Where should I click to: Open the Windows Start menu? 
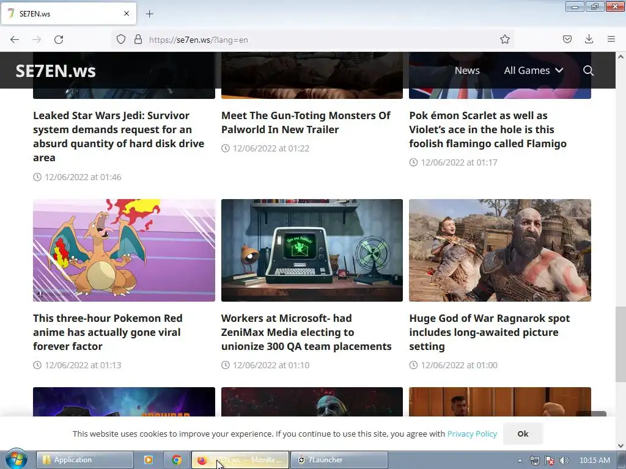16,459
